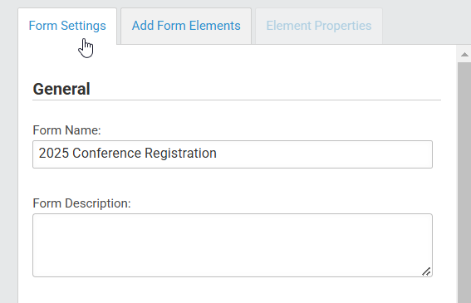Image resolution: width=471 pixels, height=303 pixels.
Task: Place cursor on the word "Conference"
Action: [x=106, y=153]
